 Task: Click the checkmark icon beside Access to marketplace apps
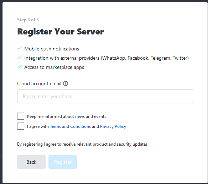point(20,66)
